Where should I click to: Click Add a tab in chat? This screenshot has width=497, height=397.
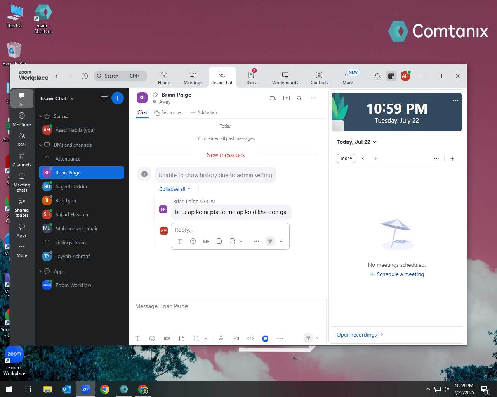(204, 112)
